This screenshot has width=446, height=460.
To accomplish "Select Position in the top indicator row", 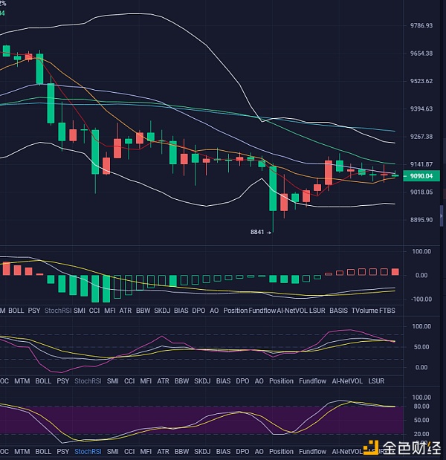I will (x=236, y=311).
